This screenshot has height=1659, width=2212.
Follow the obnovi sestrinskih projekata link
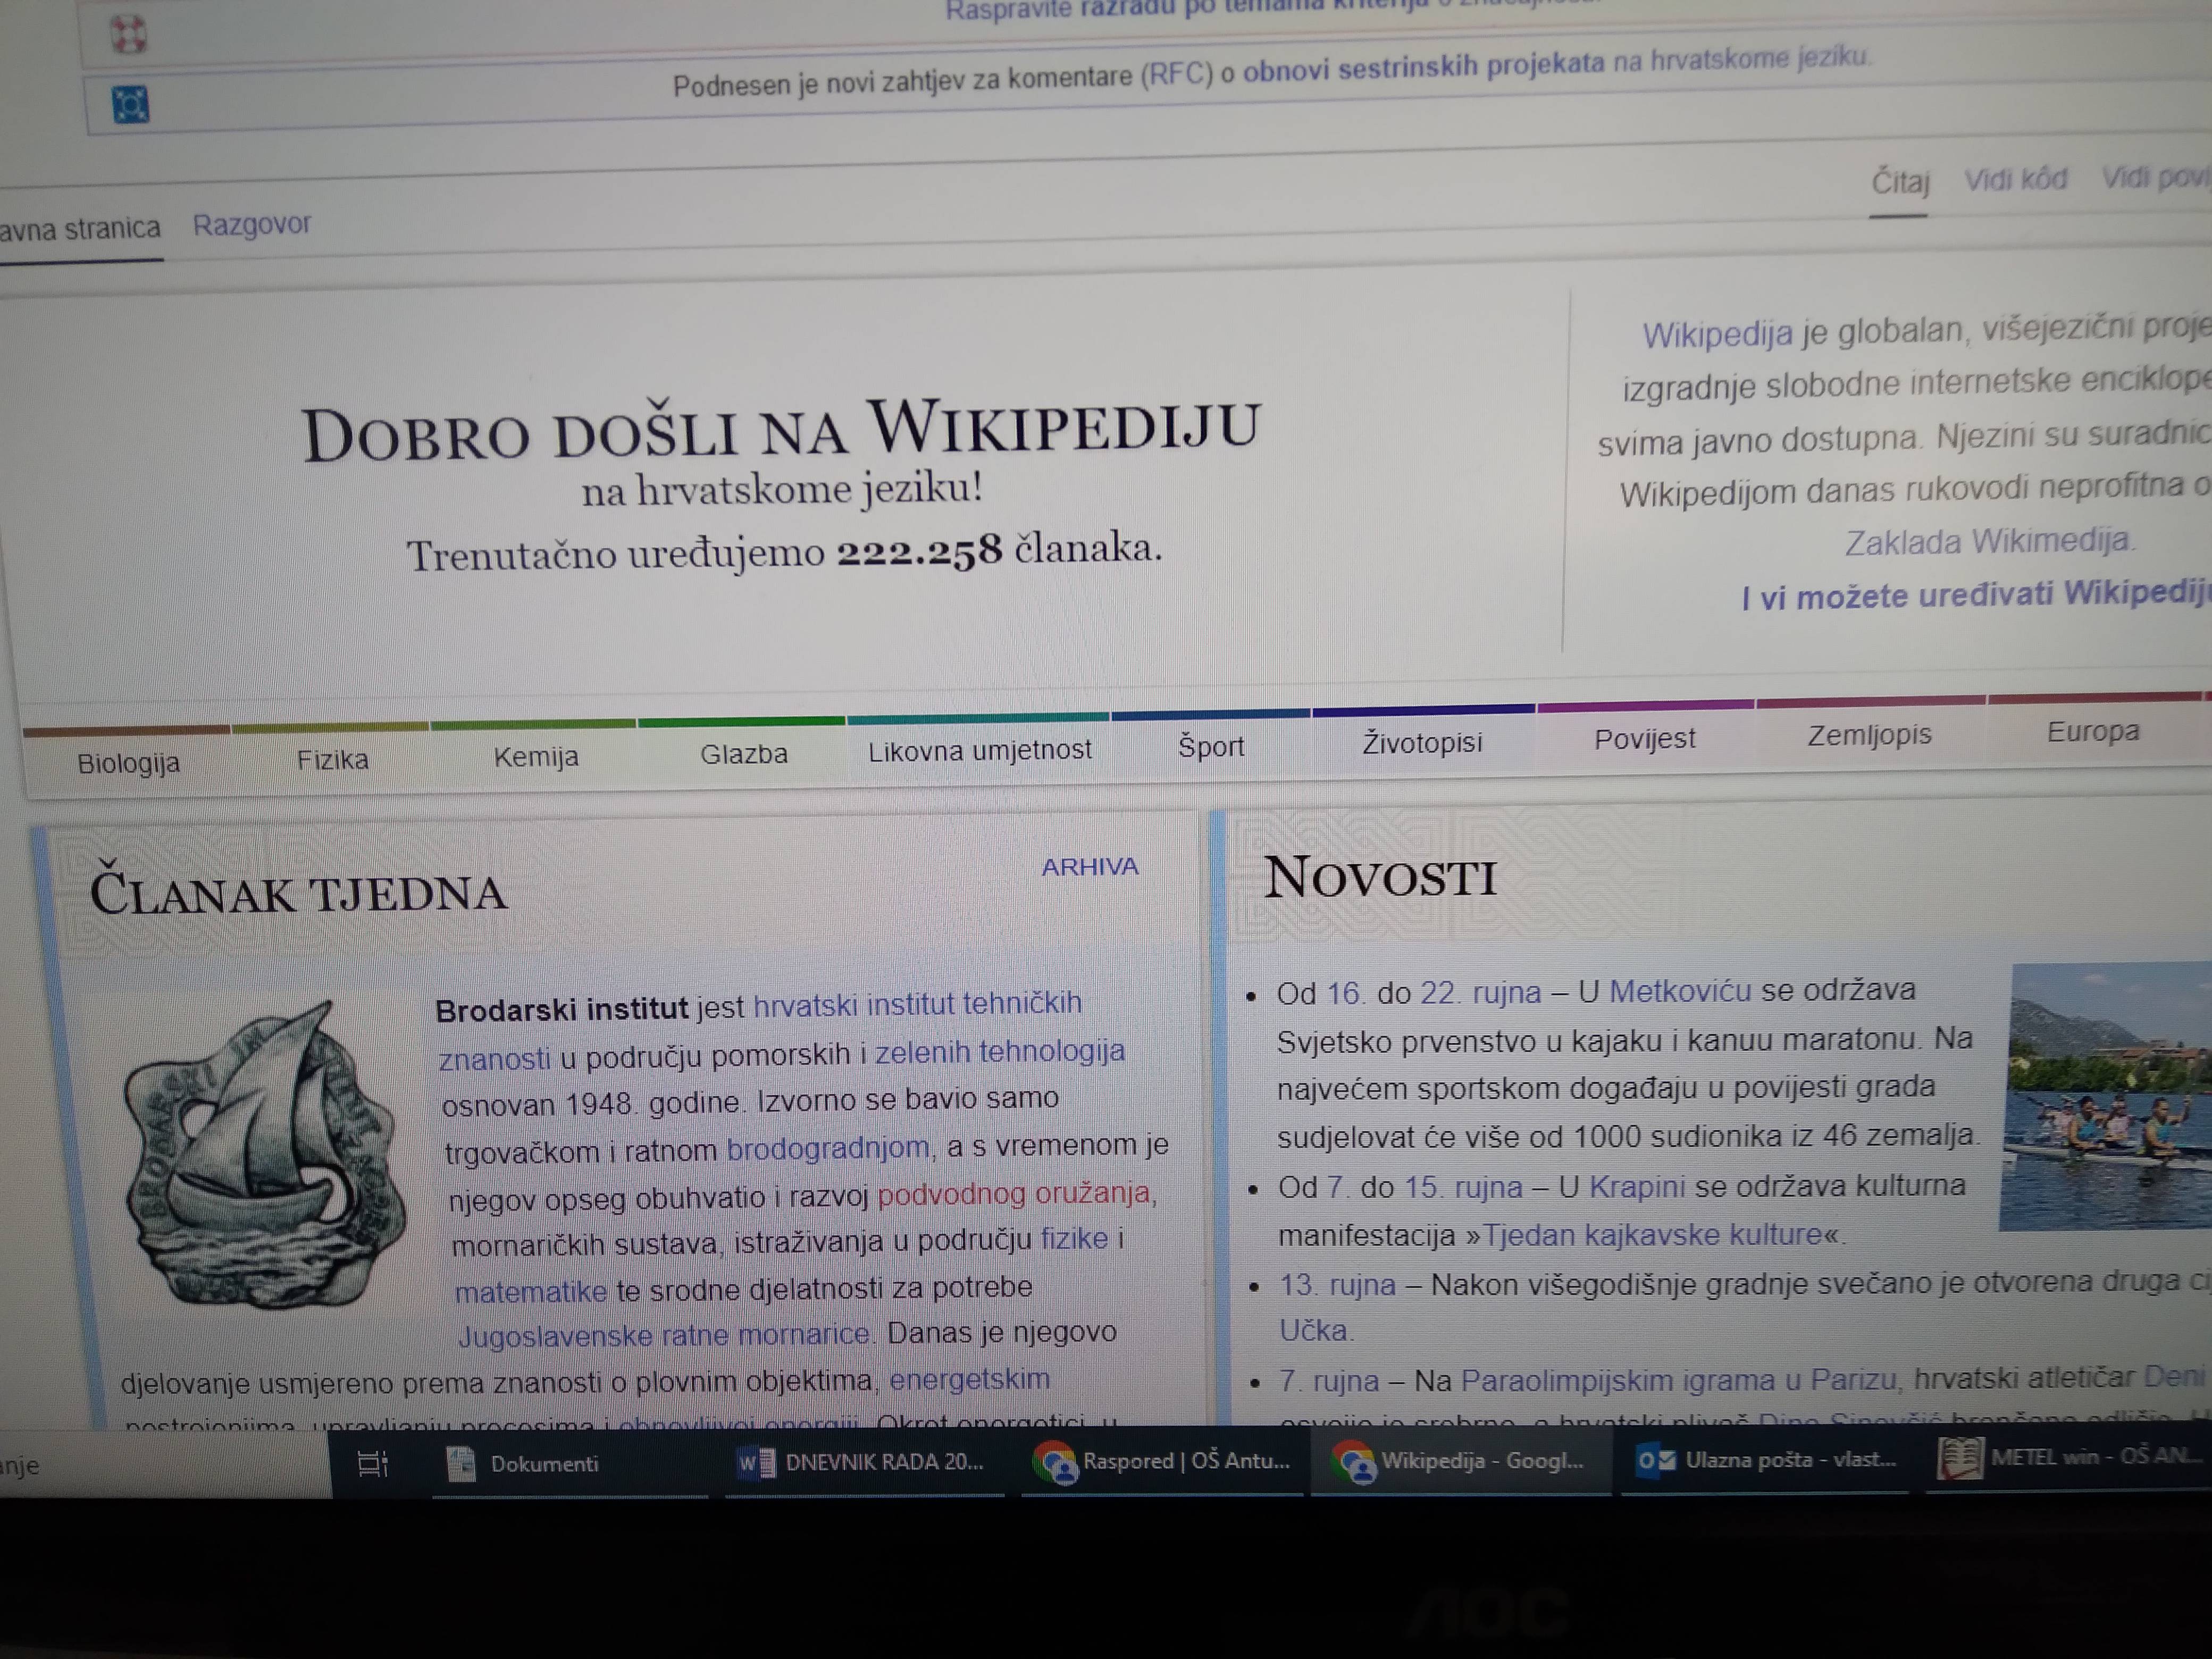coord(1423,66)
